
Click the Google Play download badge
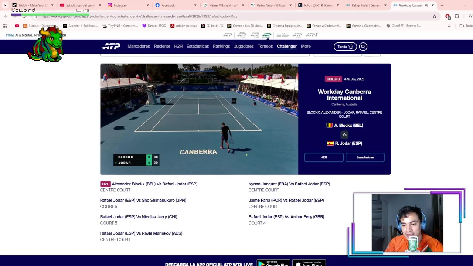point(273,263)
